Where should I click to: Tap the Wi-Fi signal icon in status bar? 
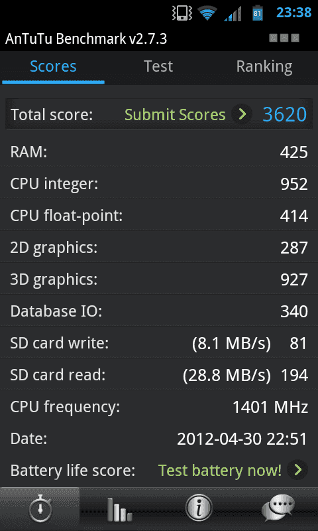(x=207, y=13)
